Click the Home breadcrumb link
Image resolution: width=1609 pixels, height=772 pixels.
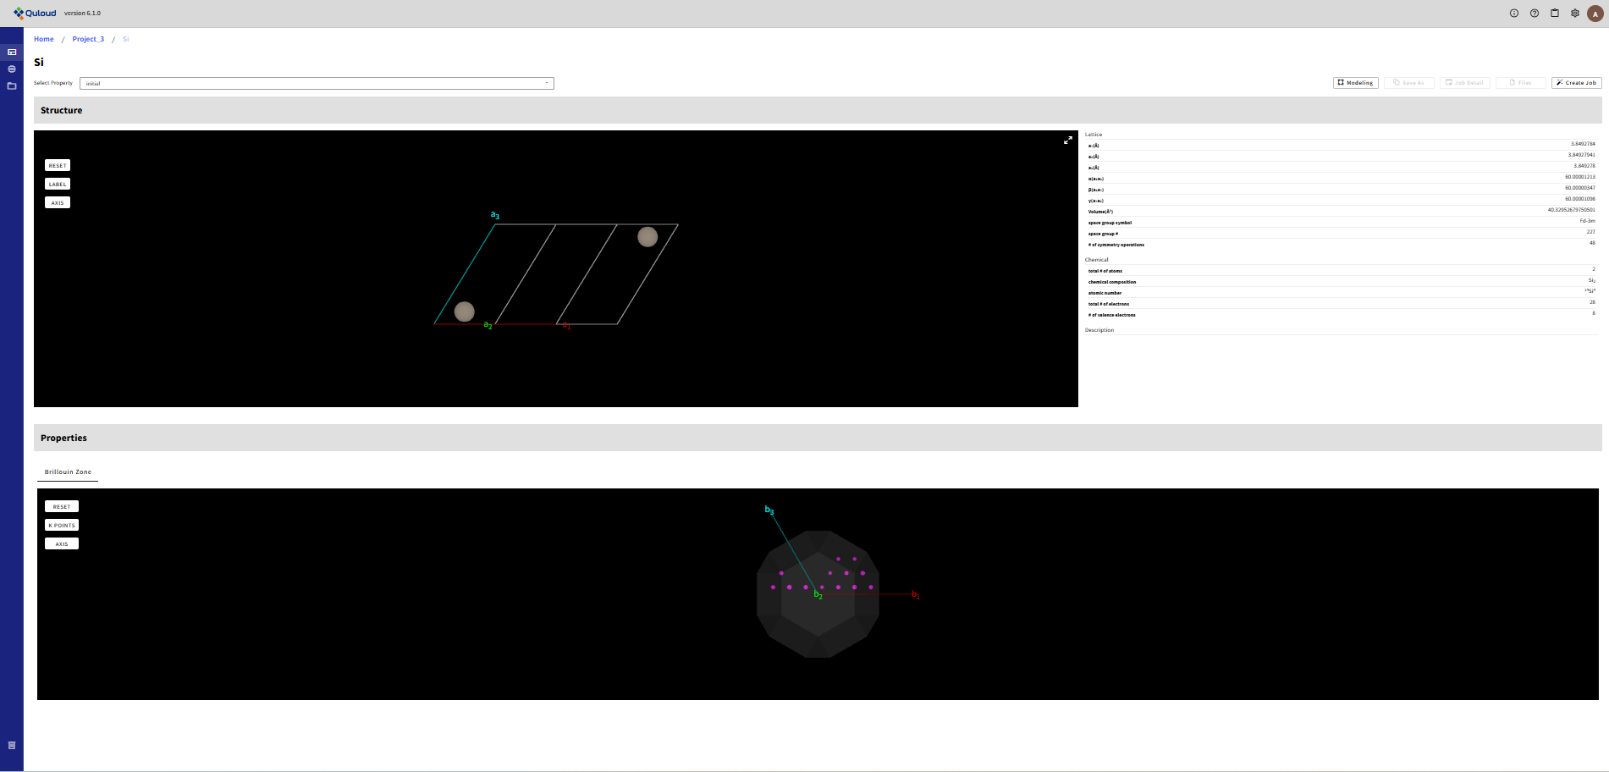tap(43, 39)
